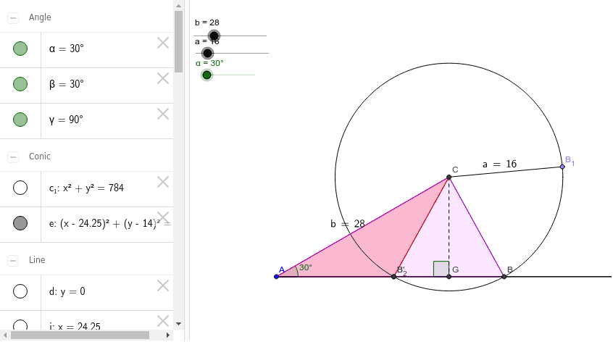Select the β = 30° expression text

point(67,84)
